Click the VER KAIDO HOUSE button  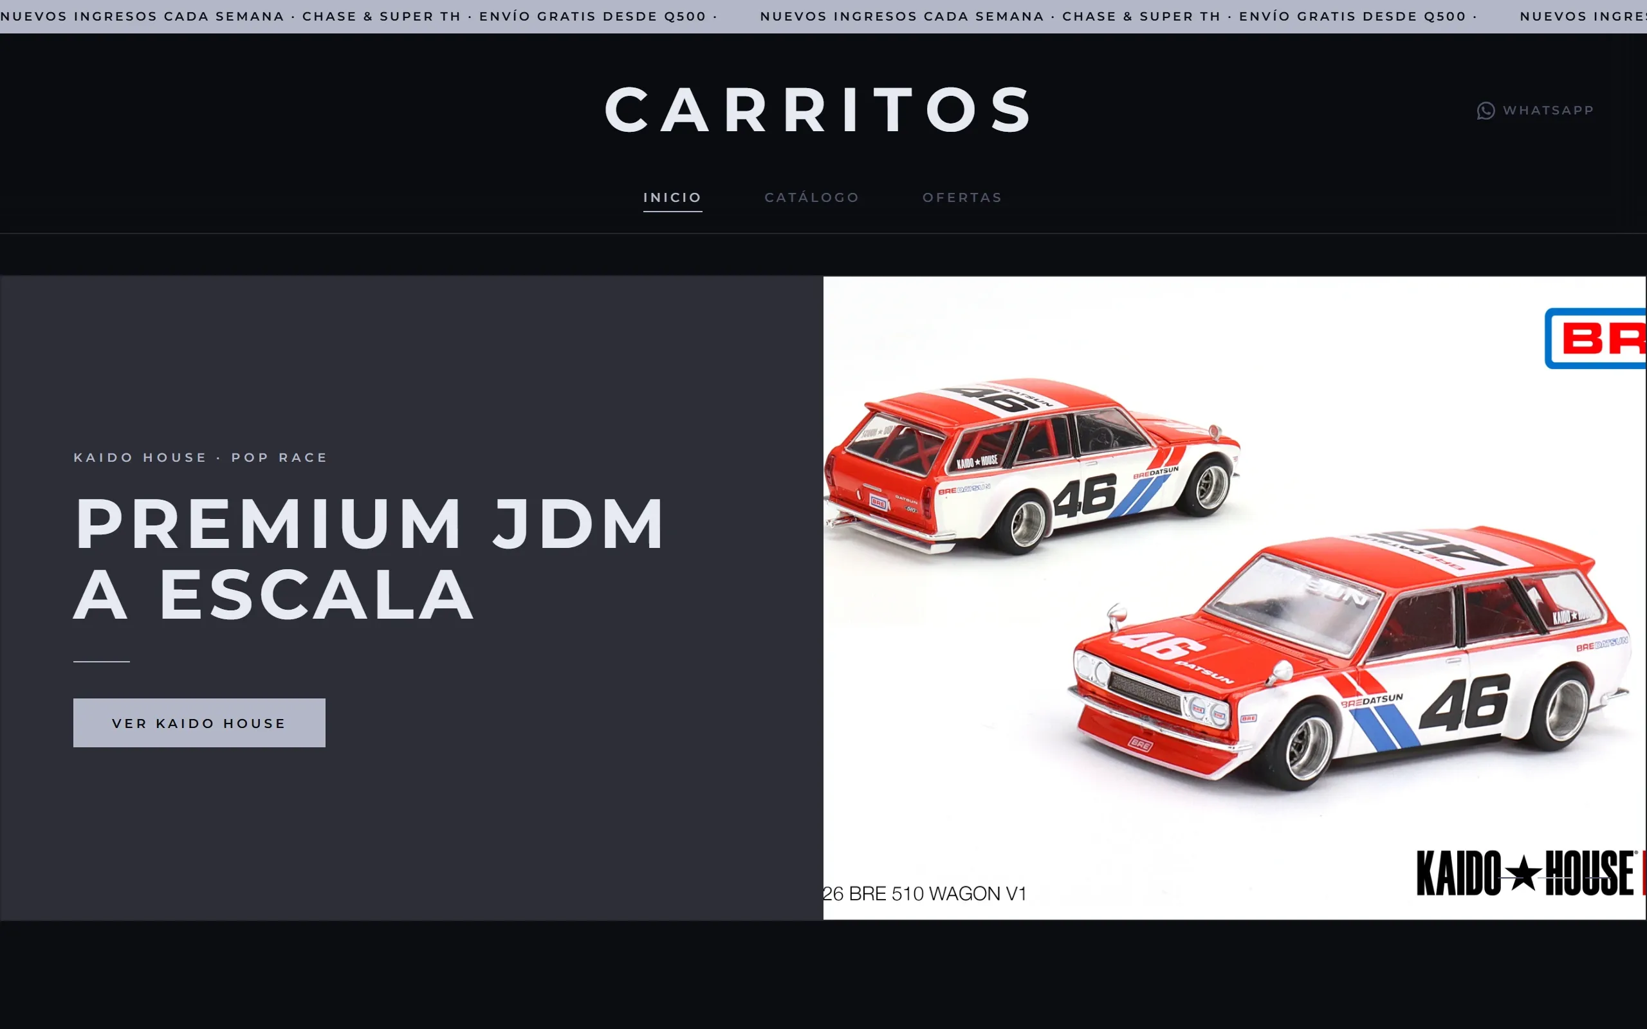click(199, 723)
